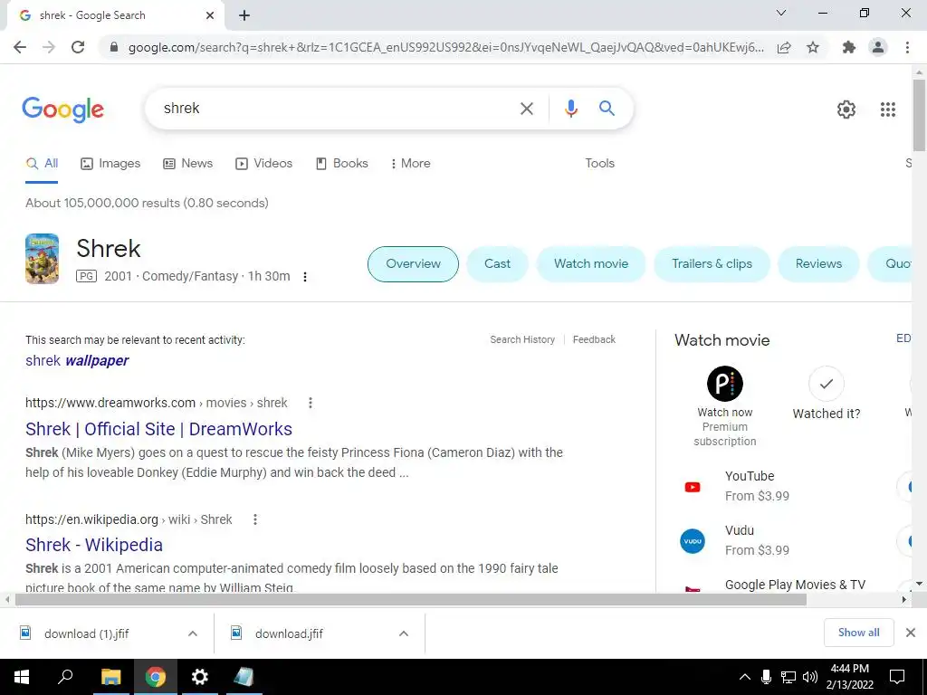927x695 pixels.
Task: Open the Search History link
Action: pos(522,340)
